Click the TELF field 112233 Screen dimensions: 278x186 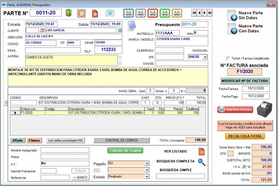point(108,50)
